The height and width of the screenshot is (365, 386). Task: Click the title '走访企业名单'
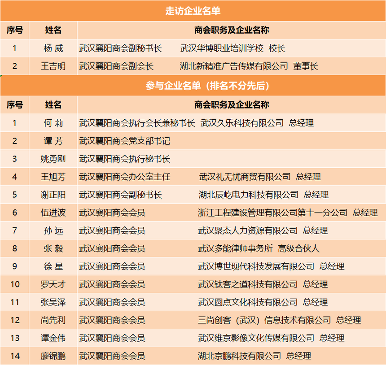(x=193, y=11)
